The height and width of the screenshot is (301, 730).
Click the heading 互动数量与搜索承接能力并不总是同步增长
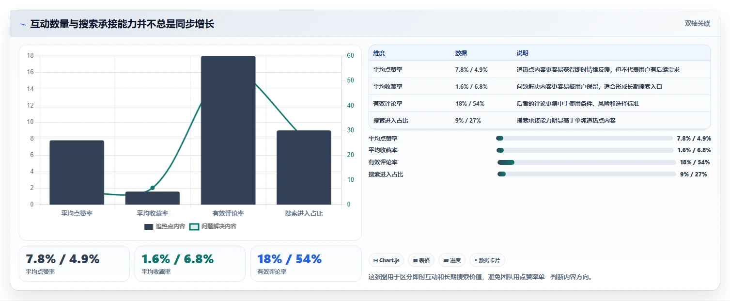(122, 24)
